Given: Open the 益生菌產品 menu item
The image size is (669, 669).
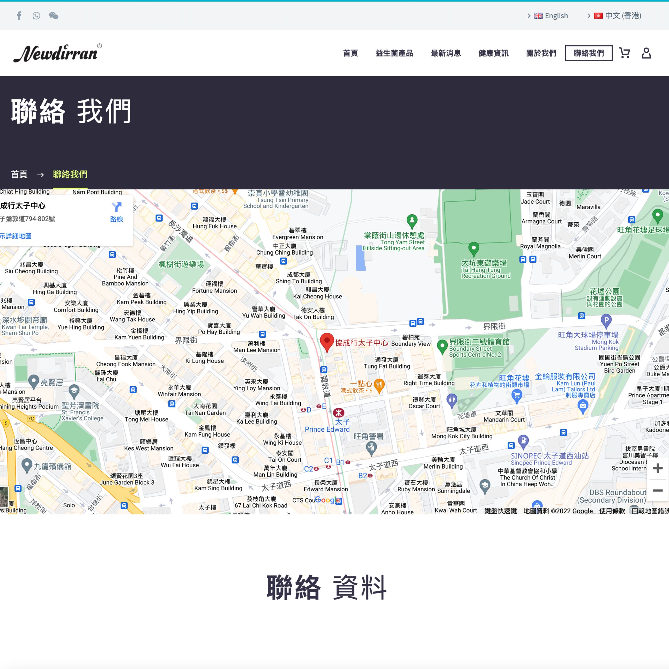Looking at the screenshot, I should [394, 53].
